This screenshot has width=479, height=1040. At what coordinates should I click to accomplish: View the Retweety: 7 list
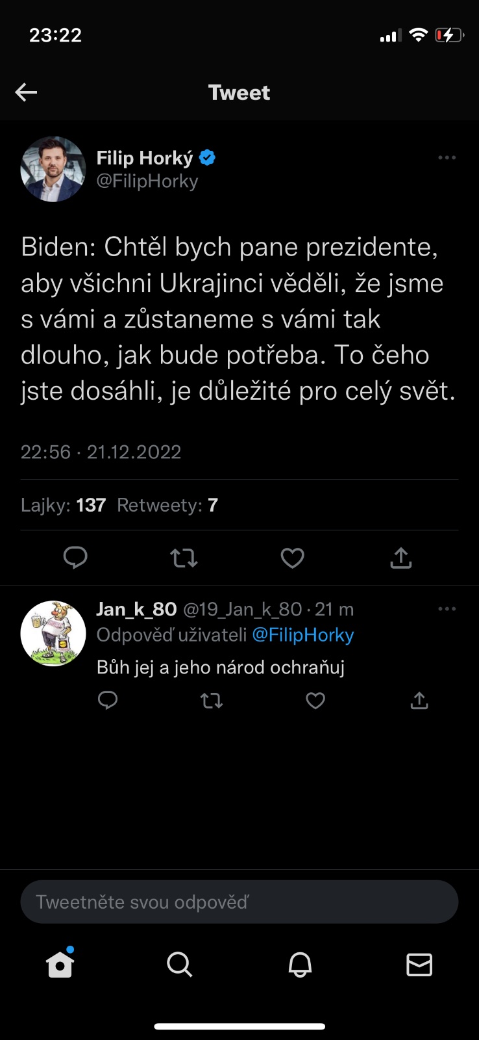point(167,505)
